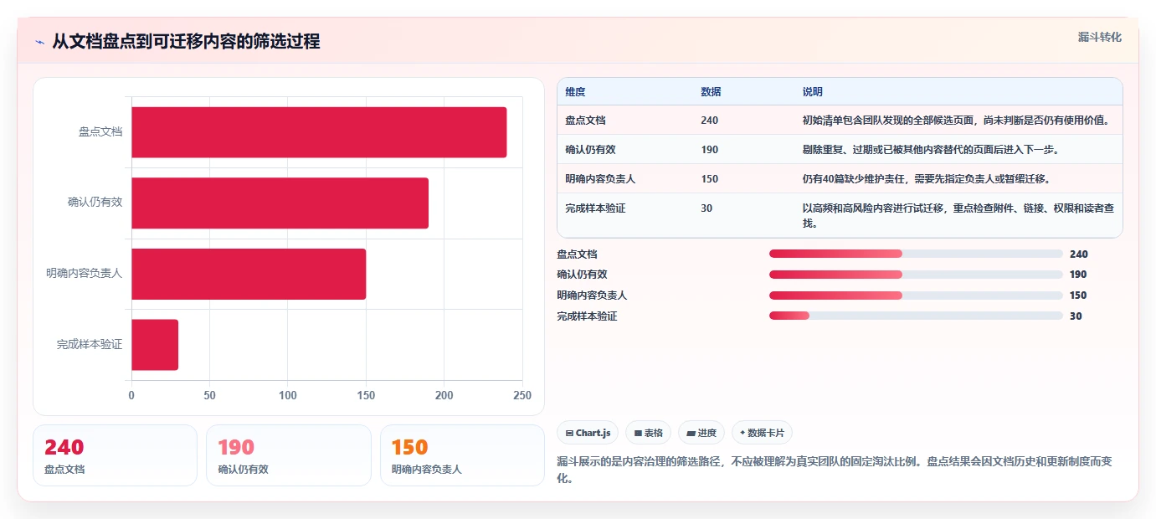Click the 确认仍有效 y-axis label on the chart
This screenshot has height=519, width=1156.
[95, 202]
